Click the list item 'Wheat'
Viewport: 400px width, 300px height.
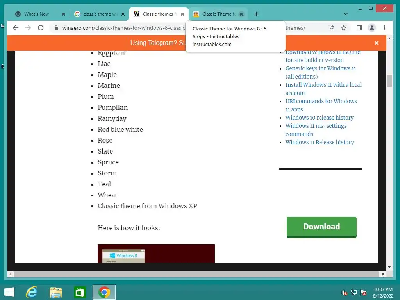107,195
